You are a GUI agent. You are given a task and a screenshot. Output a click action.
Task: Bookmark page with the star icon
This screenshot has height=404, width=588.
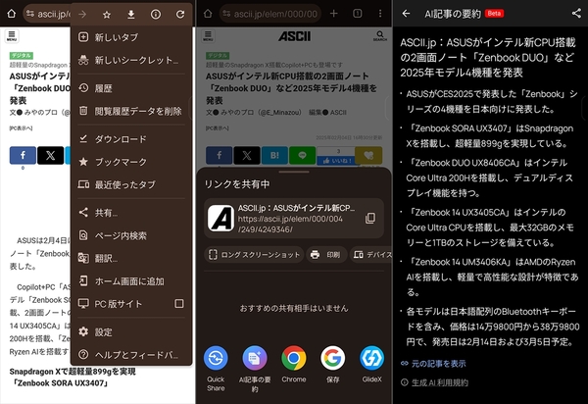coord(107,15)
